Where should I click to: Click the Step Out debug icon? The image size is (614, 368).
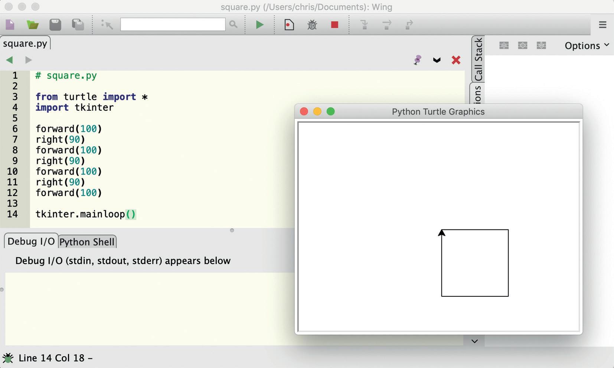(x=409, y=25)
